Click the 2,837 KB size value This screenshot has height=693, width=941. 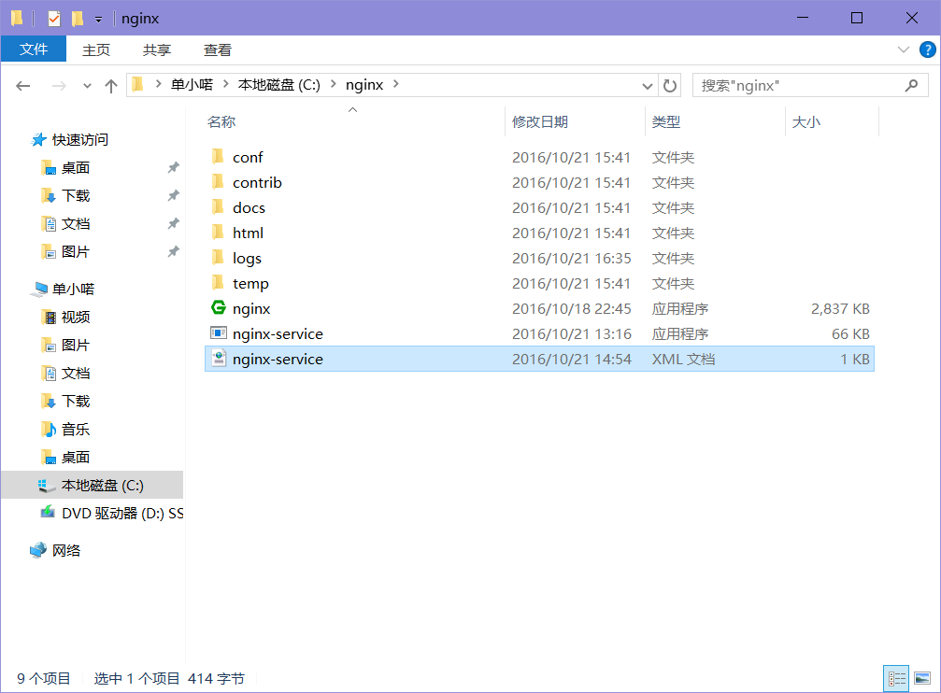[x=840, y=308]
